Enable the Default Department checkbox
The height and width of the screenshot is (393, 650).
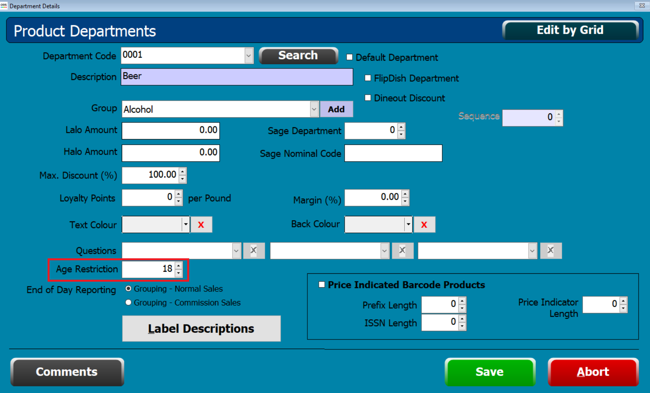pyautogui.click(x=349, y=57)
